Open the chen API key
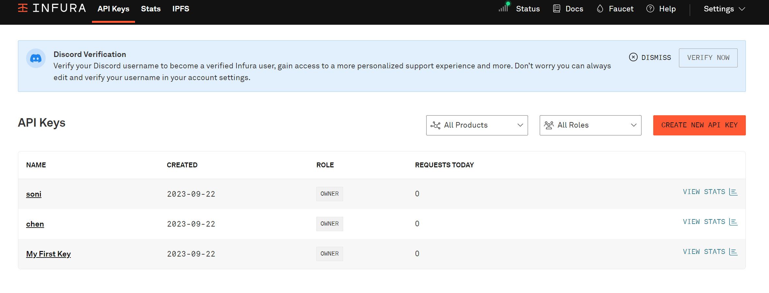Viewport: 769px width, 293px height. coord(35,224)
